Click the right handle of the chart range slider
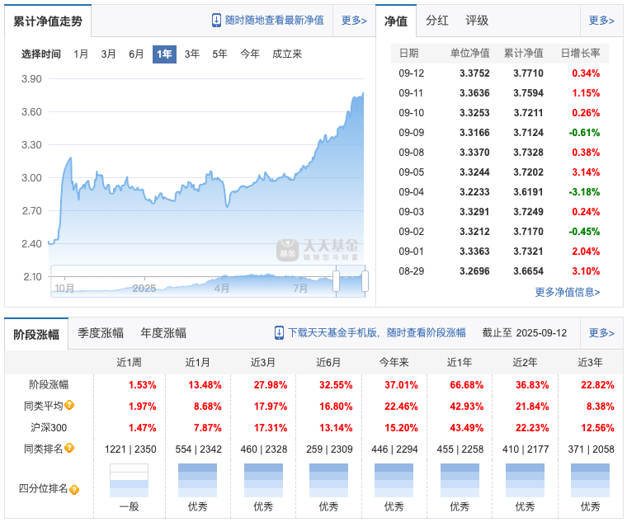 click(365, 281)
